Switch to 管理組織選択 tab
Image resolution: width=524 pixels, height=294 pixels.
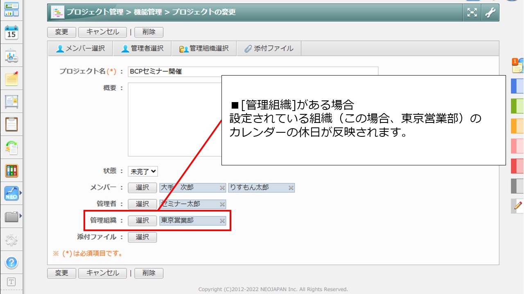click(203, 49)
